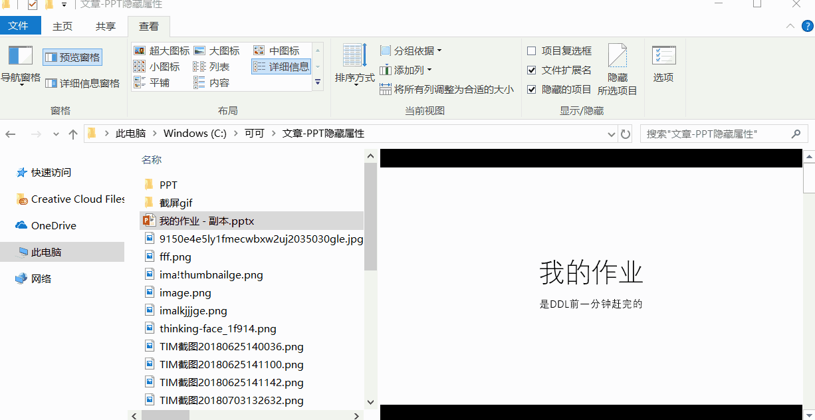Screen dimensions: 815x420
Task: Open 选项 folder options
Action: click(663, 64)
